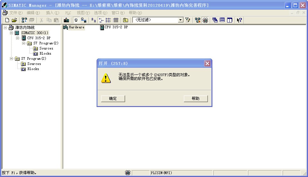
Task: Collapse the CPU 315-2 DP tree node
Action: pyautogui.click(x=17, y=38)
